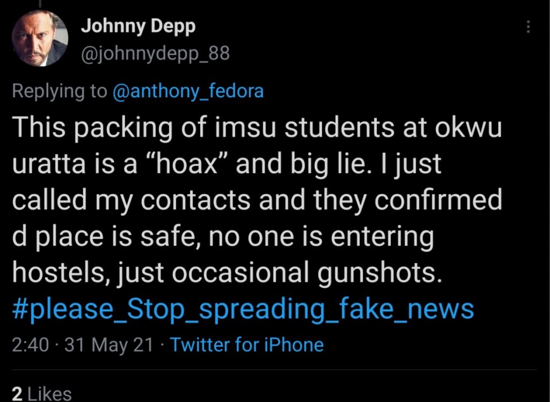Click the "Replying to" label
This screenshot has height=402, width=550.
point(59,91)
